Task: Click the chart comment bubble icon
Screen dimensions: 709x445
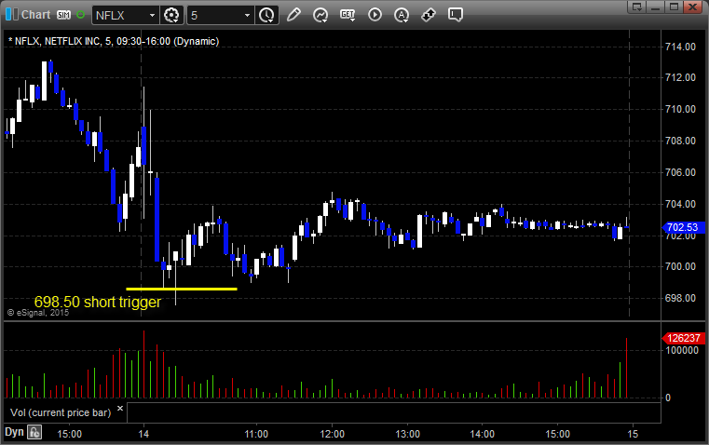Action: point(456,15)
